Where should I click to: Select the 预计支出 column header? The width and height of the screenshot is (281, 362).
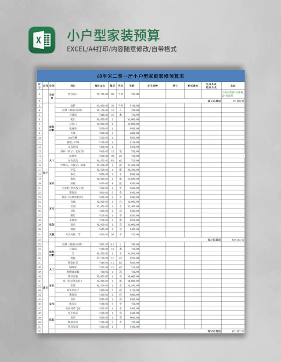100,86
